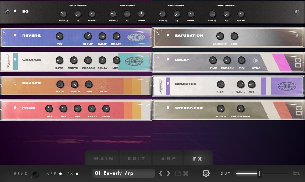Click the Stereo Exp WIDTH knob
The height and width of the screenshot is (182, 305).
click(221, 109)
